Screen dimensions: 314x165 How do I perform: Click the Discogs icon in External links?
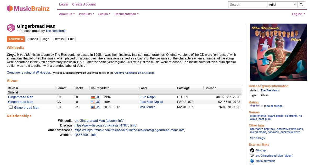click(252, 150)
